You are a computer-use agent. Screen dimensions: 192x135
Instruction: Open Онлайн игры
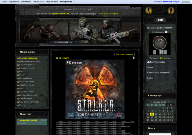[x=25, y=99]
